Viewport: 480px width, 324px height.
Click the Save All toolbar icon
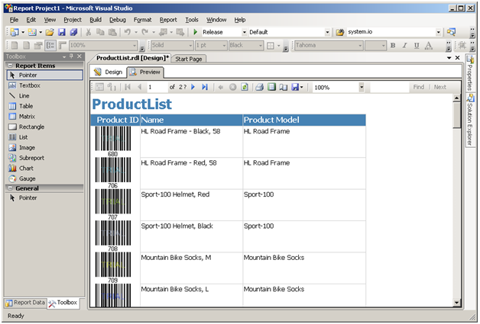click(74, 32)
